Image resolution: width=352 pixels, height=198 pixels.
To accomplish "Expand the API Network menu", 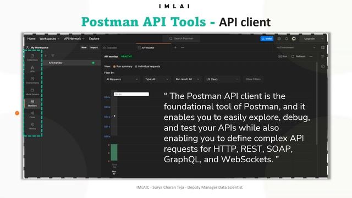I will pos(74,38).
